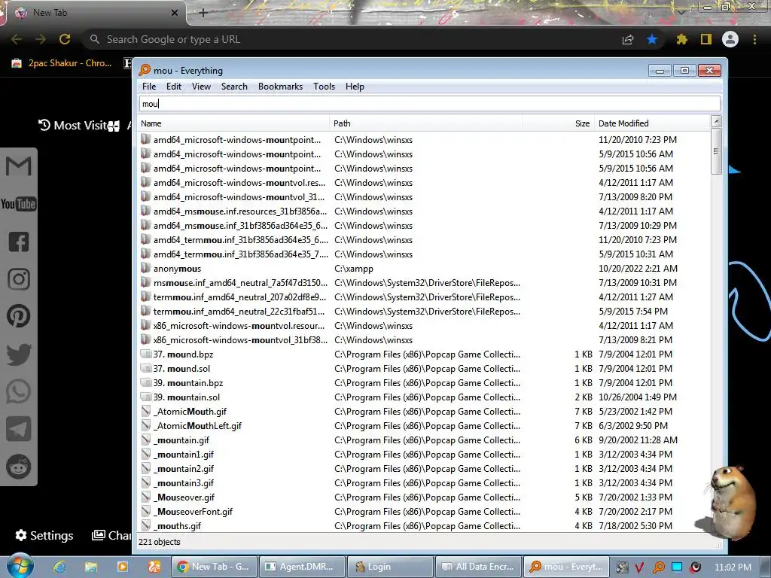Viewport: 771px width, 578px height.
Task: Open the File menu in Everything
Action: coord(149,87)
